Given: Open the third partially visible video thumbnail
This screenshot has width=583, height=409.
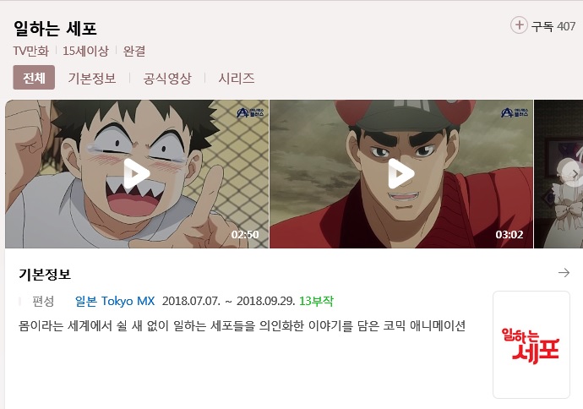Looking at the screenshot, I should click(558, 173).
